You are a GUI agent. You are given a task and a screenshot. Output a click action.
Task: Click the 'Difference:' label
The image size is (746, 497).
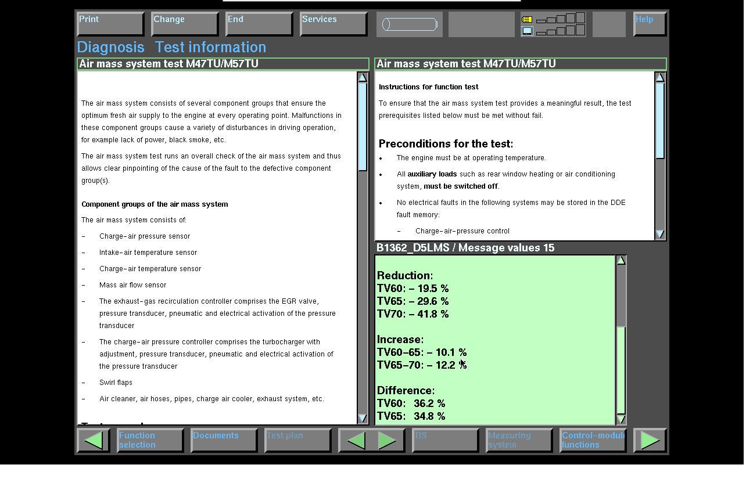(406, 391)
